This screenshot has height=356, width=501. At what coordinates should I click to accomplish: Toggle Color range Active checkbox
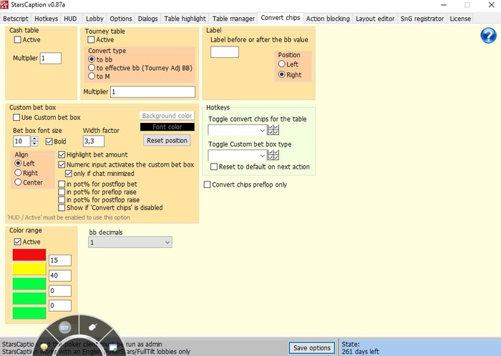(18, 242)
